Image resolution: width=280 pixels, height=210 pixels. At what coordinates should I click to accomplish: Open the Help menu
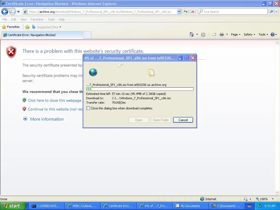[62, 19]
